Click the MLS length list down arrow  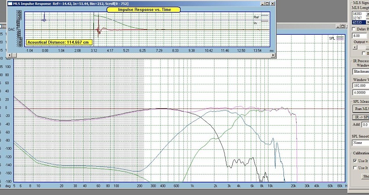tap(368, 22)
